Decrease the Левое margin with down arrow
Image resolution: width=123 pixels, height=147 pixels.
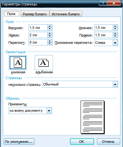[x=49, y=36]
